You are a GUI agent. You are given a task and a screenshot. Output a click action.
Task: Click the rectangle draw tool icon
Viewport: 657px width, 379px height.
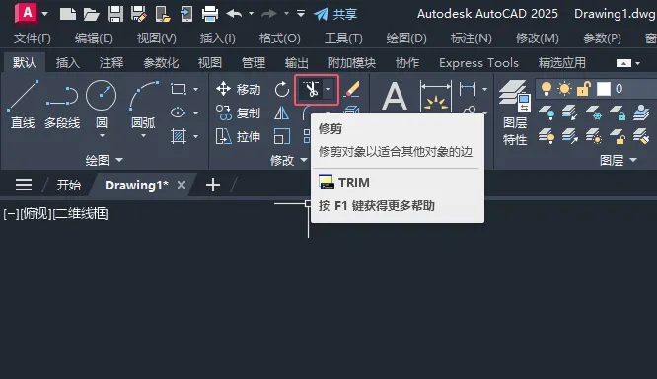(x=179, y=89)
